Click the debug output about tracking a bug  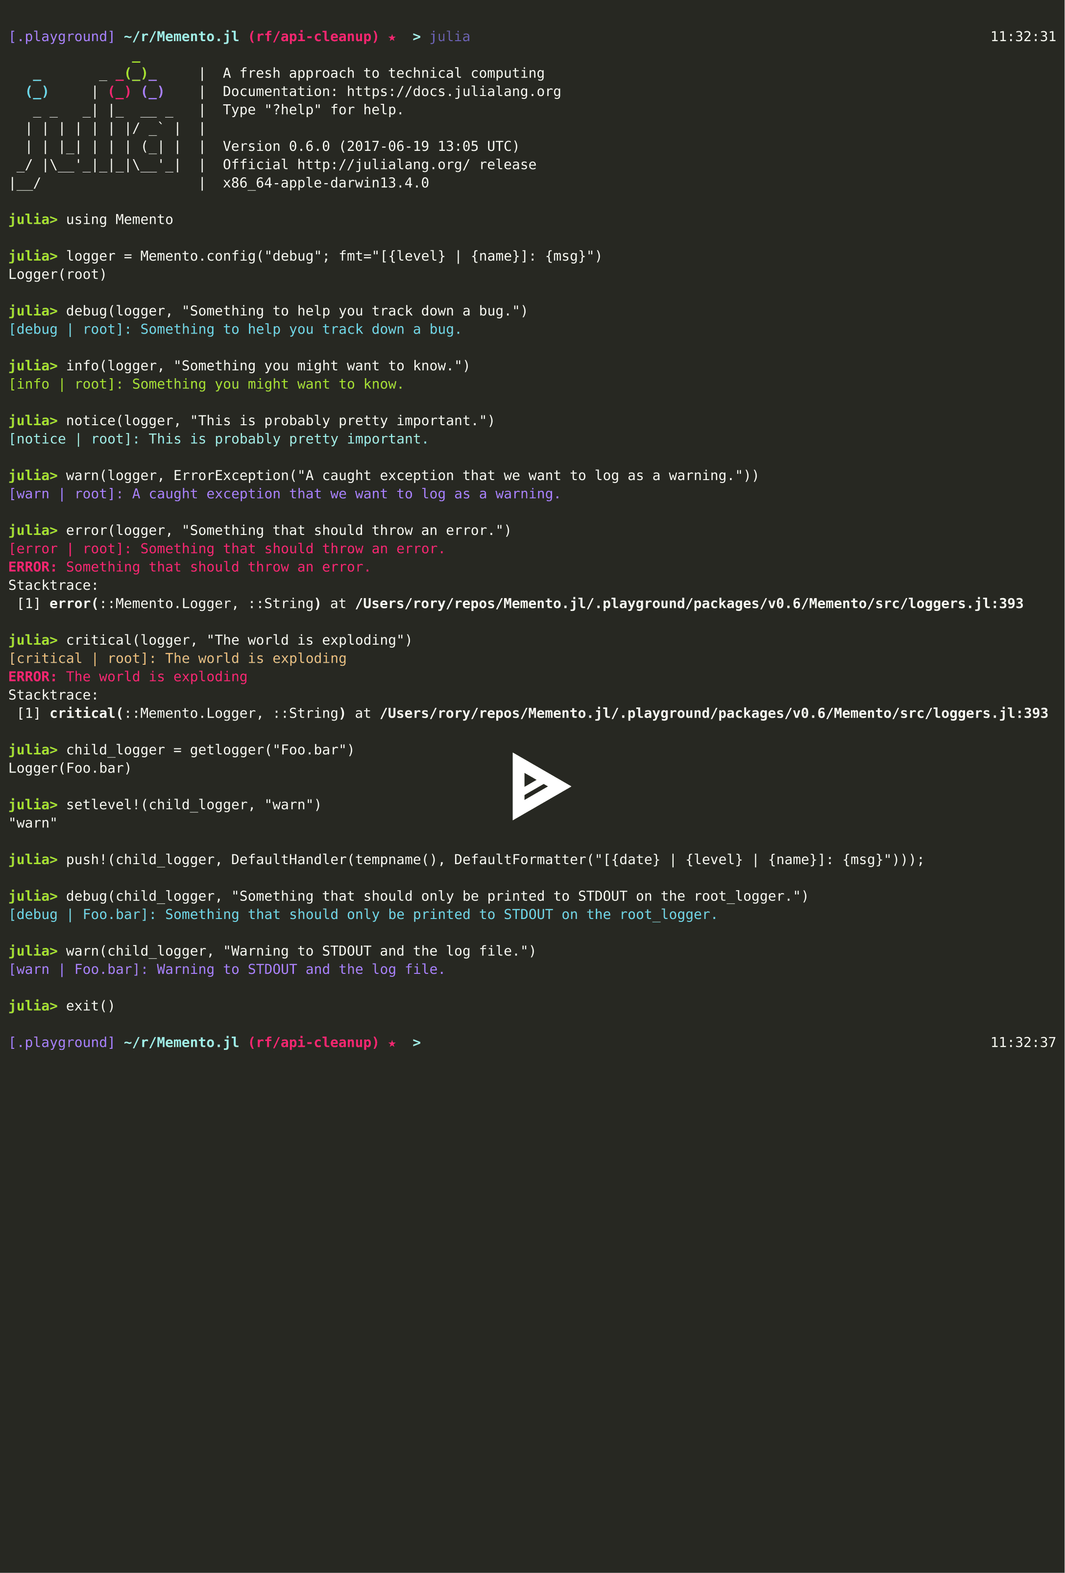tap(235, 329)
